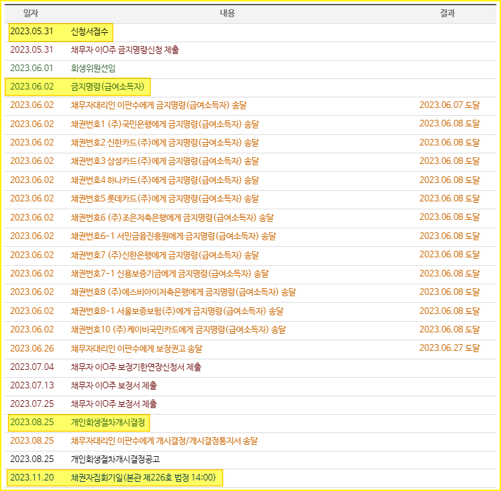
Task: Click the 2023.07.04 date cell
Action: (32, 367)
